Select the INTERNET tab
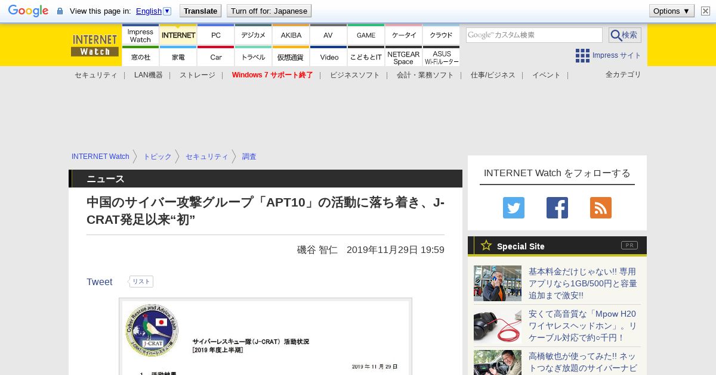This screenshot has height=375, width=716. [x=178, y=35]
